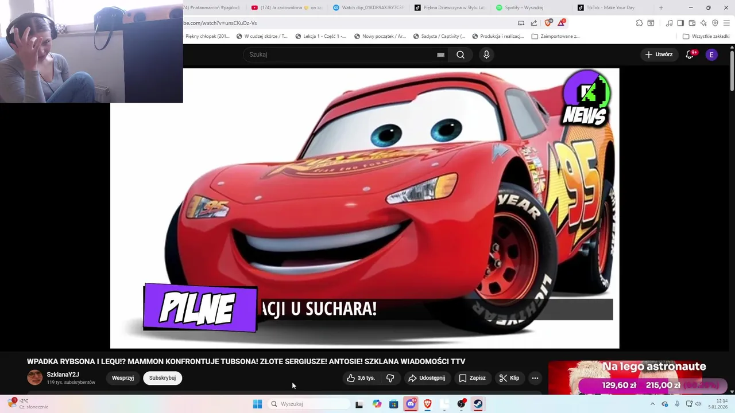Open the W cudzej skórze bookmark

pyautogui.click(x=262, y=36)
